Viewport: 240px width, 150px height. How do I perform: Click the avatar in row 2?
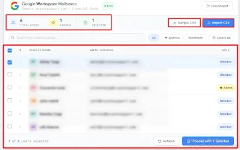point(33,75)
